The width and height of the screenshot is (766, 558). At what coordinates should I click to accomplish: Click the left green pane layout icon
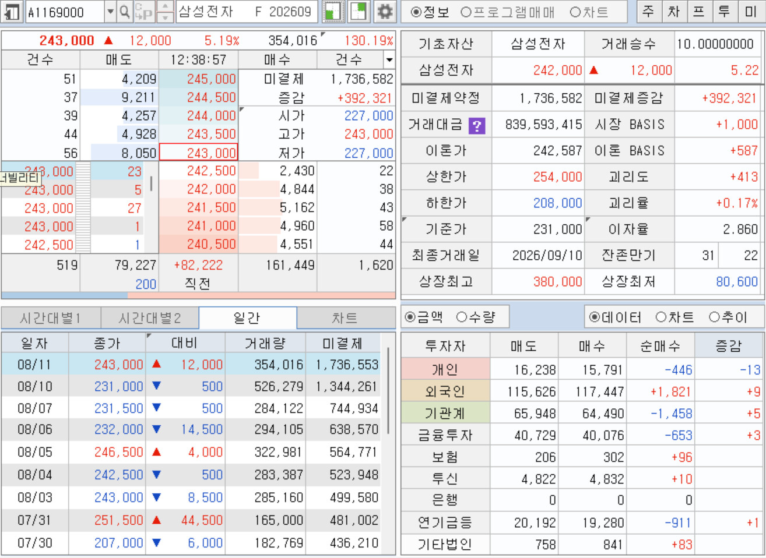[333, 12]
